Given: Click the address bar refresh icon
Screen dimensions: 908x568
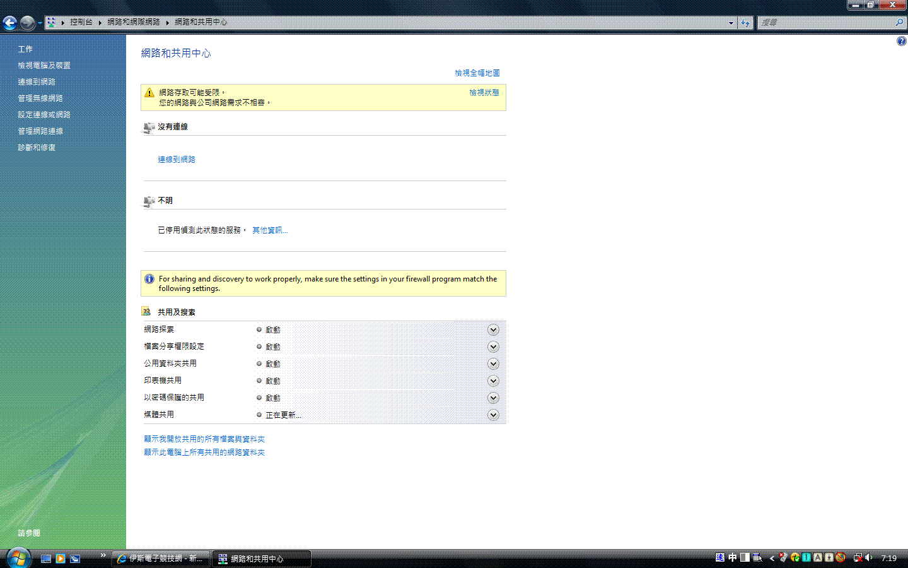Looking at the screenshot, I should (745, 23).
